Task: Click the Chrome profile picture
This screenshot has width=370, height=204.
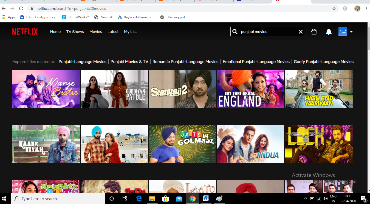Action: 357,8
